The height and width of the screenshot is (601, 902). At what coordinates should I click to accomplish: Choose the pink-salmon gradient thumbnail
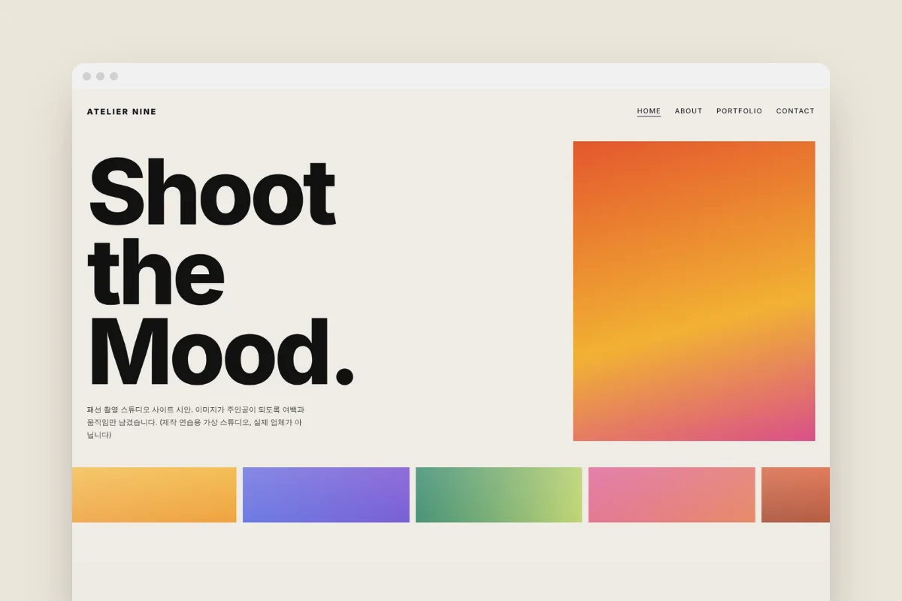coord(671,494)
